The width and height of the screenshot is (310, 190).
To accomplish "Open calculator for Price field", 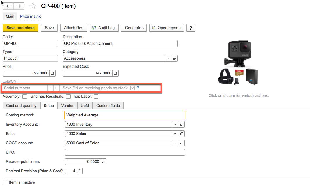I will coord(52,73).
